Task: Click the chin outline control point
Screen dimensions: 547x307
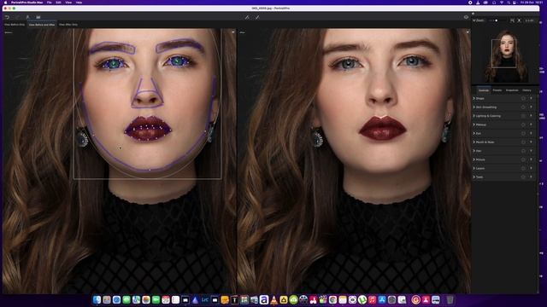Action: tap(150, 170)
